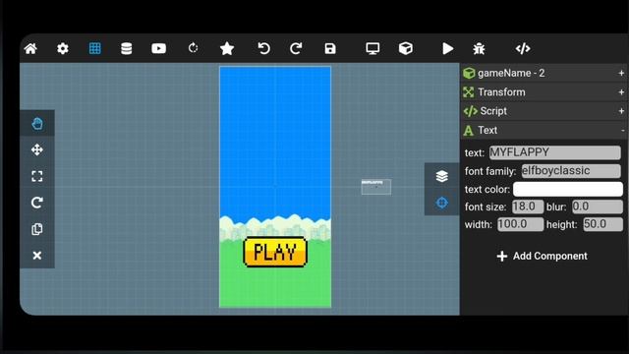Expand the gameName - 2 section
629x354 pixels.
543,73
